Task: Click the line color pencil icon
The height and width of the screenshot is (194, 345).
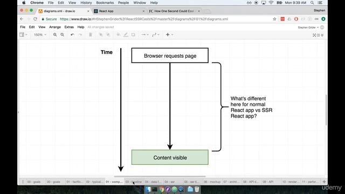Action: click(x=126, y=34)
